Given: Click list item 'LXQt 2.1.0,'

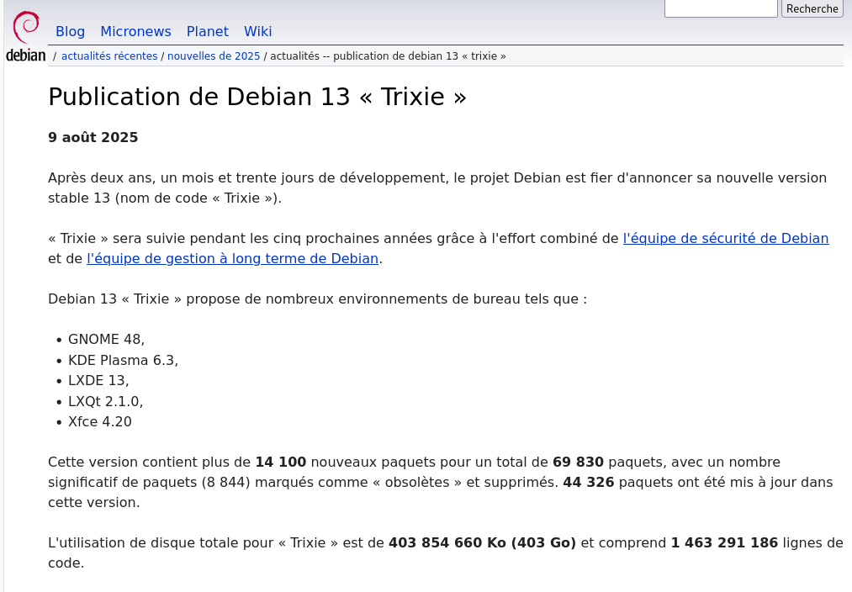Looking at the screenshot, I should [x=105, y=401].
